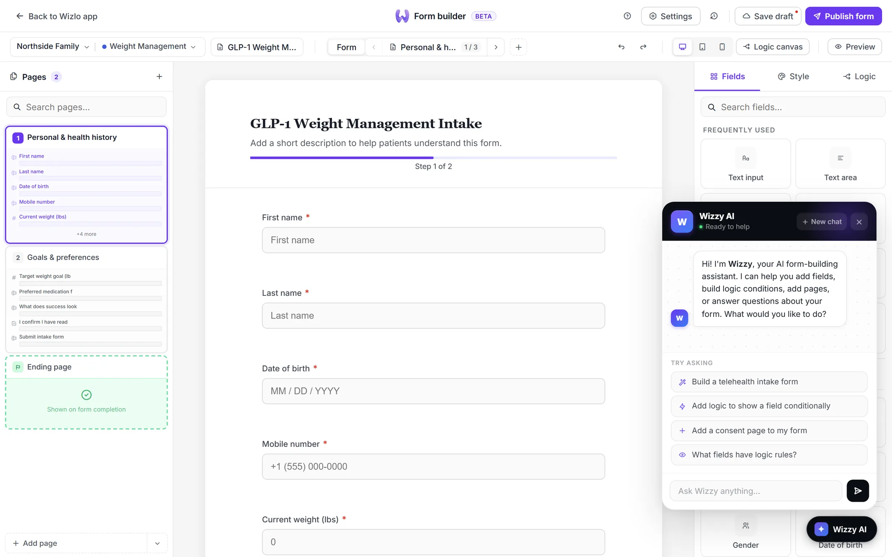Add a page via Pages header plus
This screenshot has width=892, height=557.
pos(159,77)
